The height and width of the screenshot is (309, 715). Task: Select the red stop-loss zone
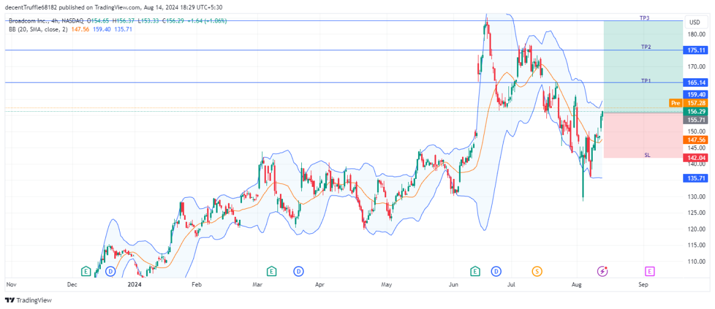click(x=642, y=133)
